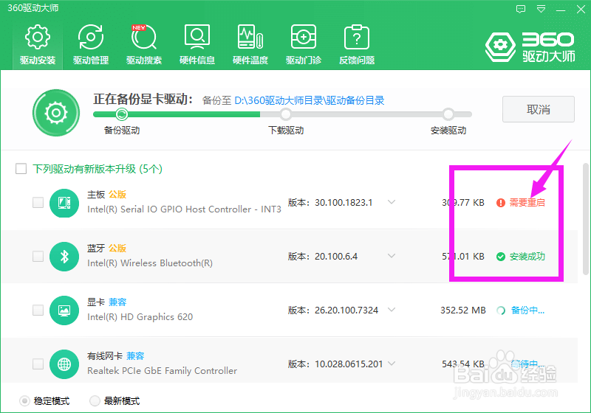Click the 主板 公版 label
The width and height of the screenshot is (591, 413).
coord(106,195)
